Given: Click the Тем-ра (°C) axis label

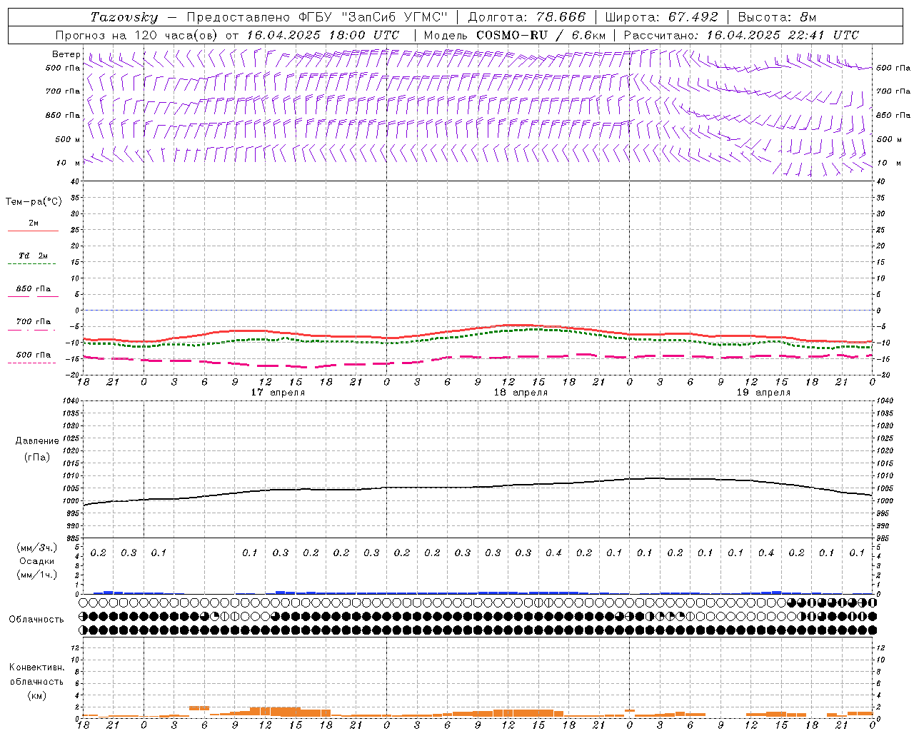Looking at the screenshot, I should 34,202.
